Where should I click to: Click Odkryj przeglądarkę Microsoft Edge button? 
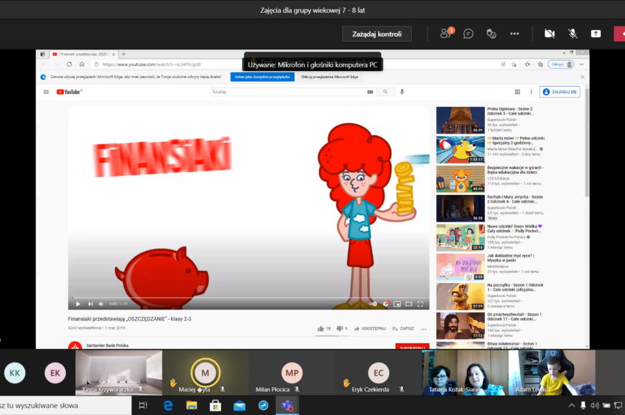point(330,77)
